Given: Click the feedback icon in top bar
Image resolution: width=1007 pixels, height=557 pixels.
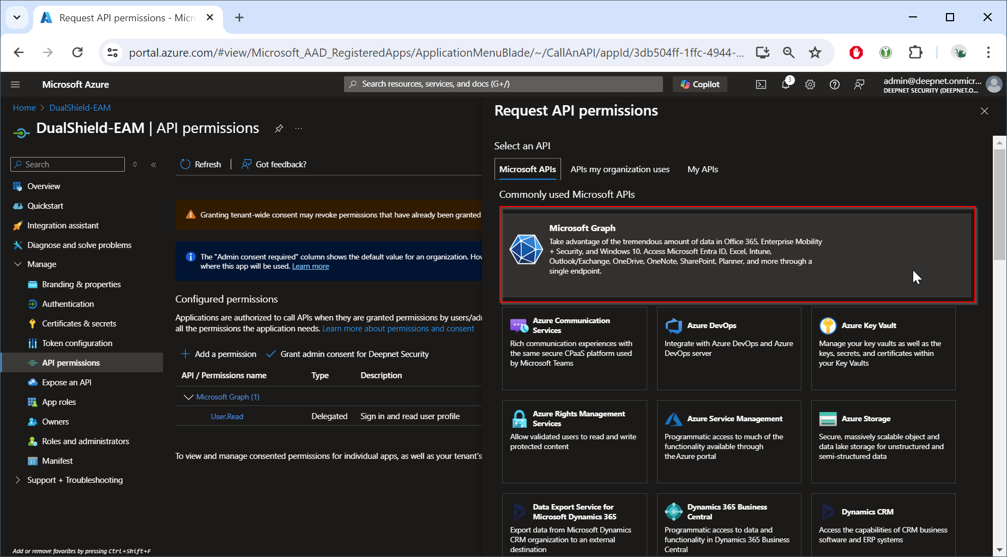Looking at the screenshot, I should click(859, 84).
